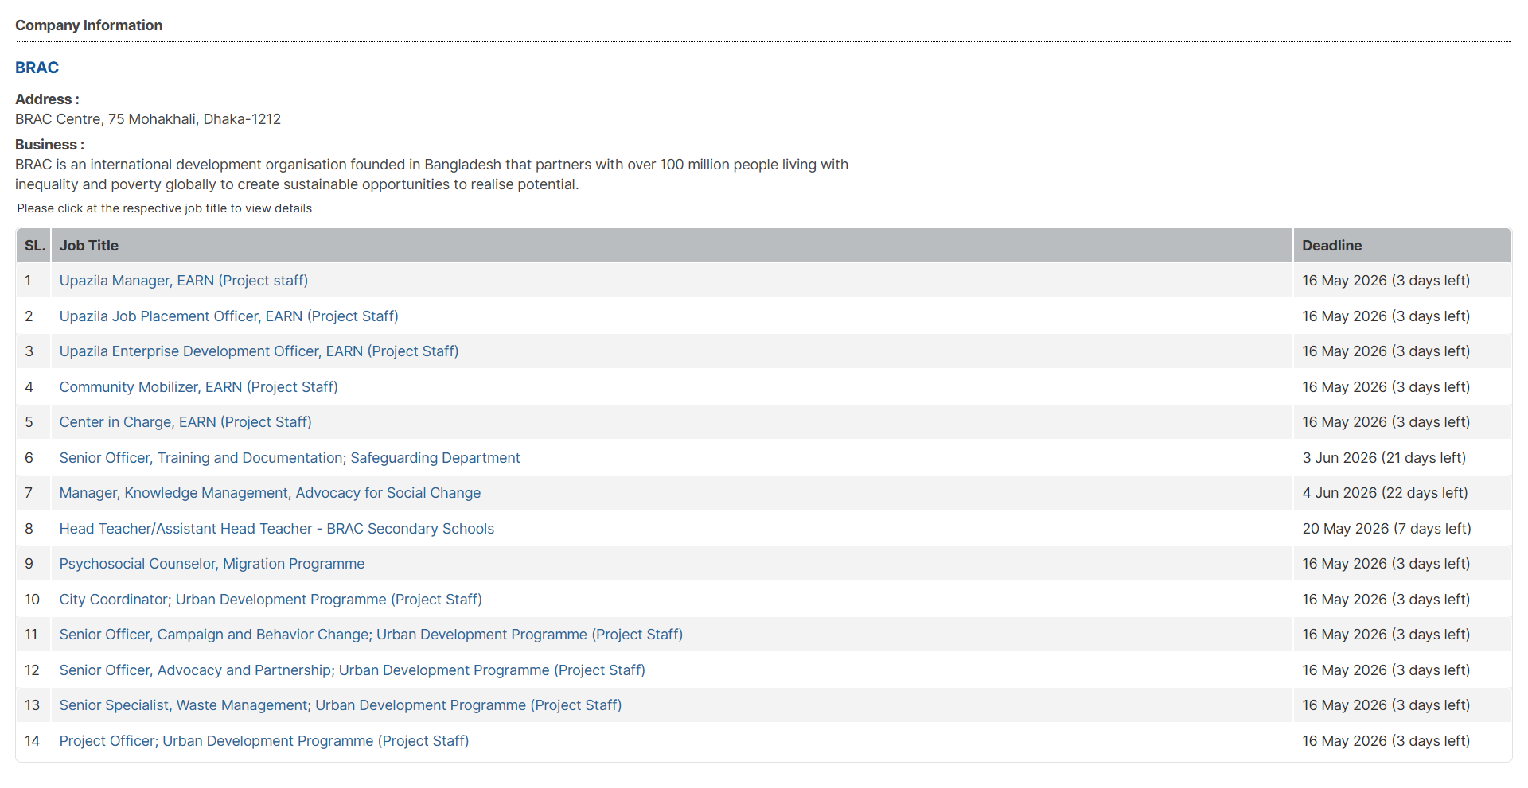Click deadline cell for Upazila Job Placement Officer row
The width and height of the screenshot is (1528, 788).
(x=1402, y=316)
